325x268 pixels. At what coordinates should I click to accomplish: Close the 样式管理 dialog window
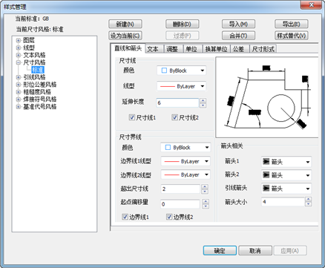[312, 4]
